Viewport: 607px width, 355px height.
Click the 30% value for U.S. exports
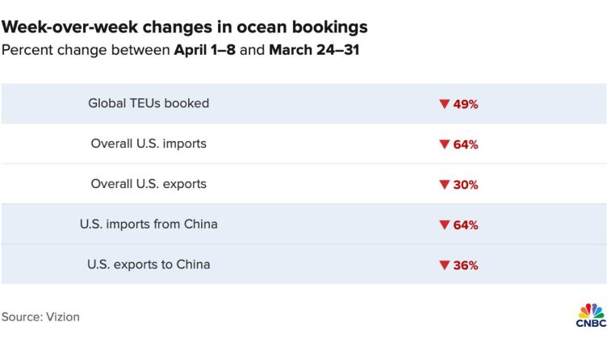pyautogui.click(x=465, y=184)
